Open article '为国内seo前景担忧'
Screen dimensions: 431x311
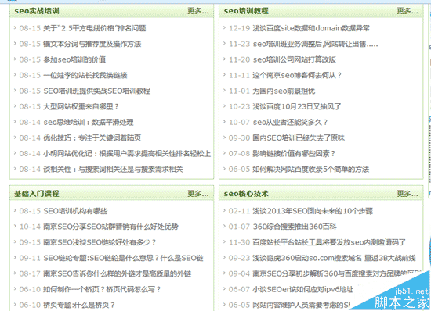(284, 91)
